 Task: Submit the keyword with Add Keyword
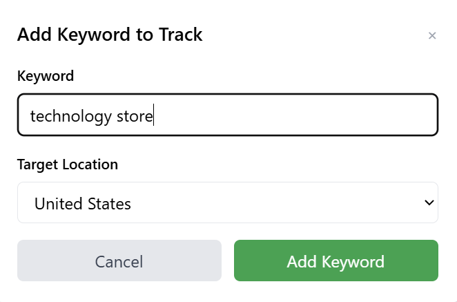point(336,262)
